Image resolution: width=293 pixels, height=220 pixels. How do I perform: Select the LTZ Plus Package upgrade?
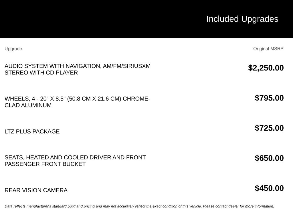point(32,131)
